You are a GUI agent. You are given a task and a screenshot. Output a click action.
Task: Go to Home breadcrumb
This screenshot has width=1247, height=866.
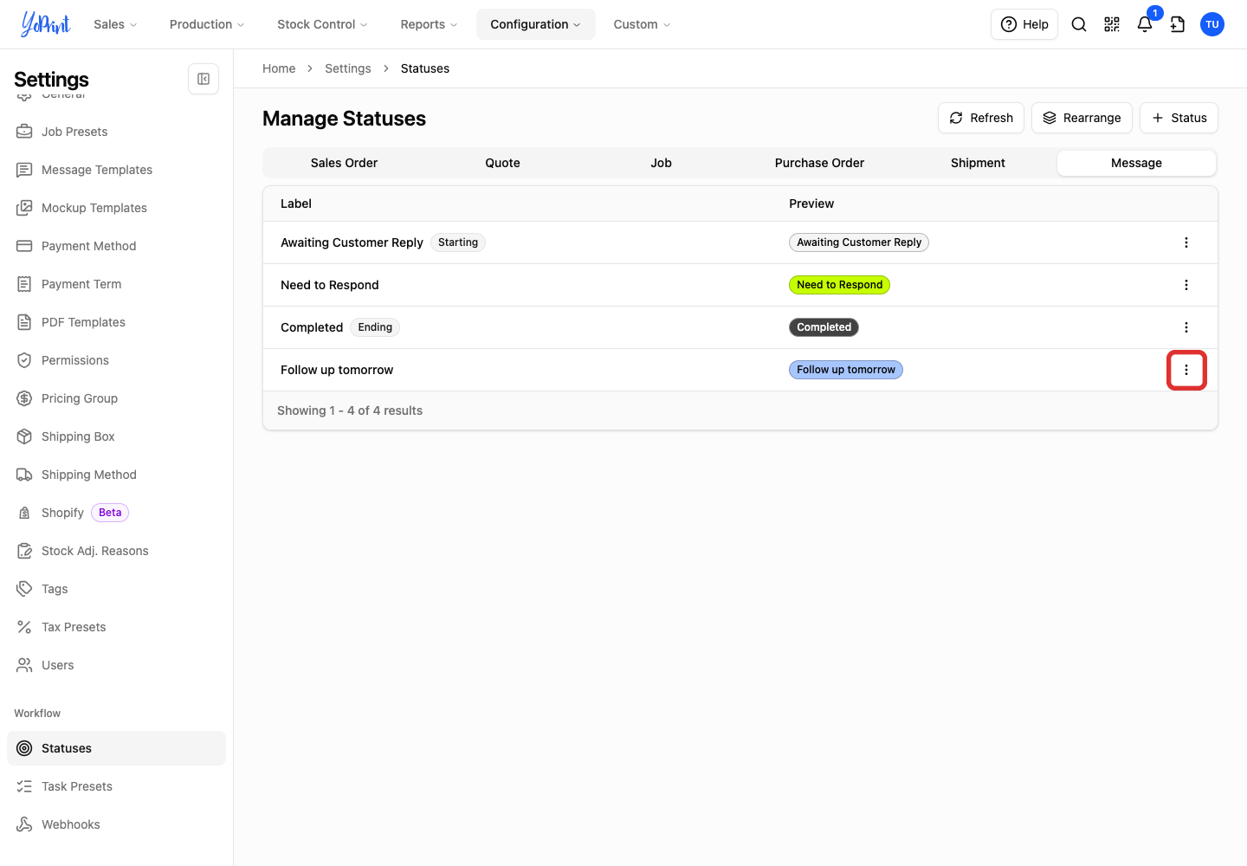click(279, 68)
